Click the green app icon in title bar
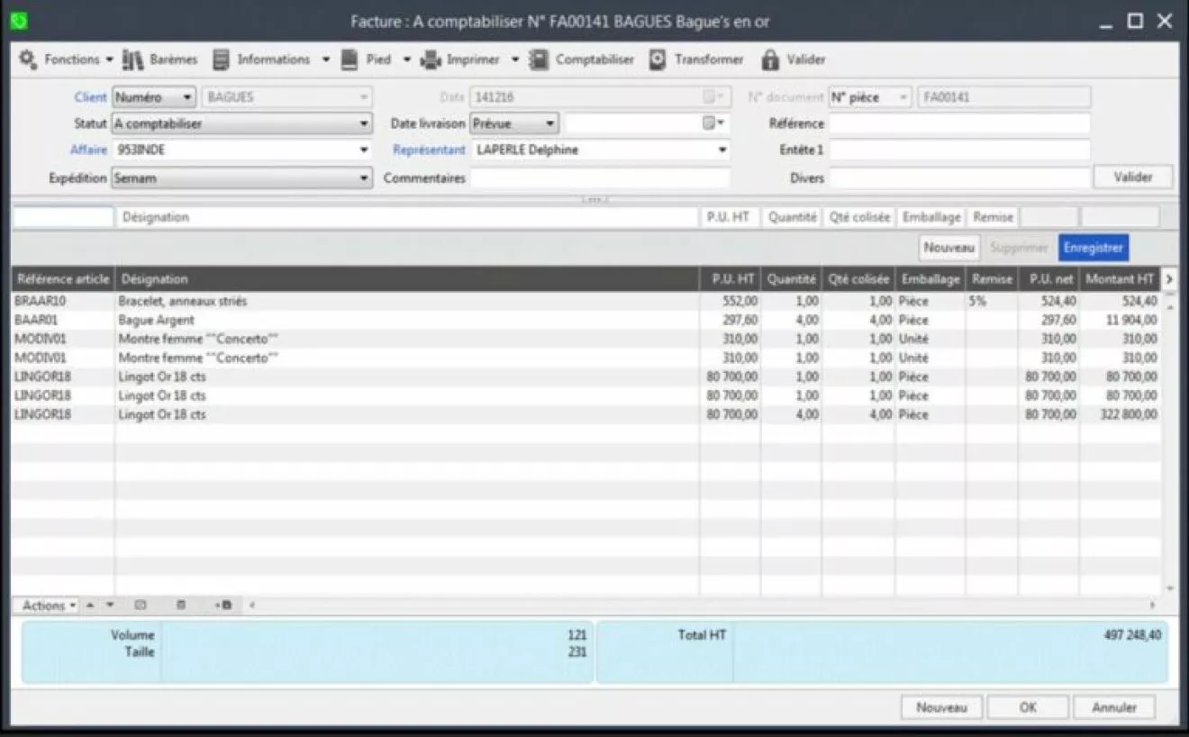The image size is (1189, 737). 18,20
